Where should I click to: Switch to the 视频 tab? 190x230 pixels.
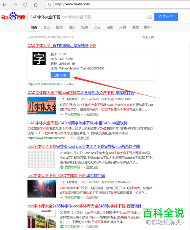tap(59, 27)
